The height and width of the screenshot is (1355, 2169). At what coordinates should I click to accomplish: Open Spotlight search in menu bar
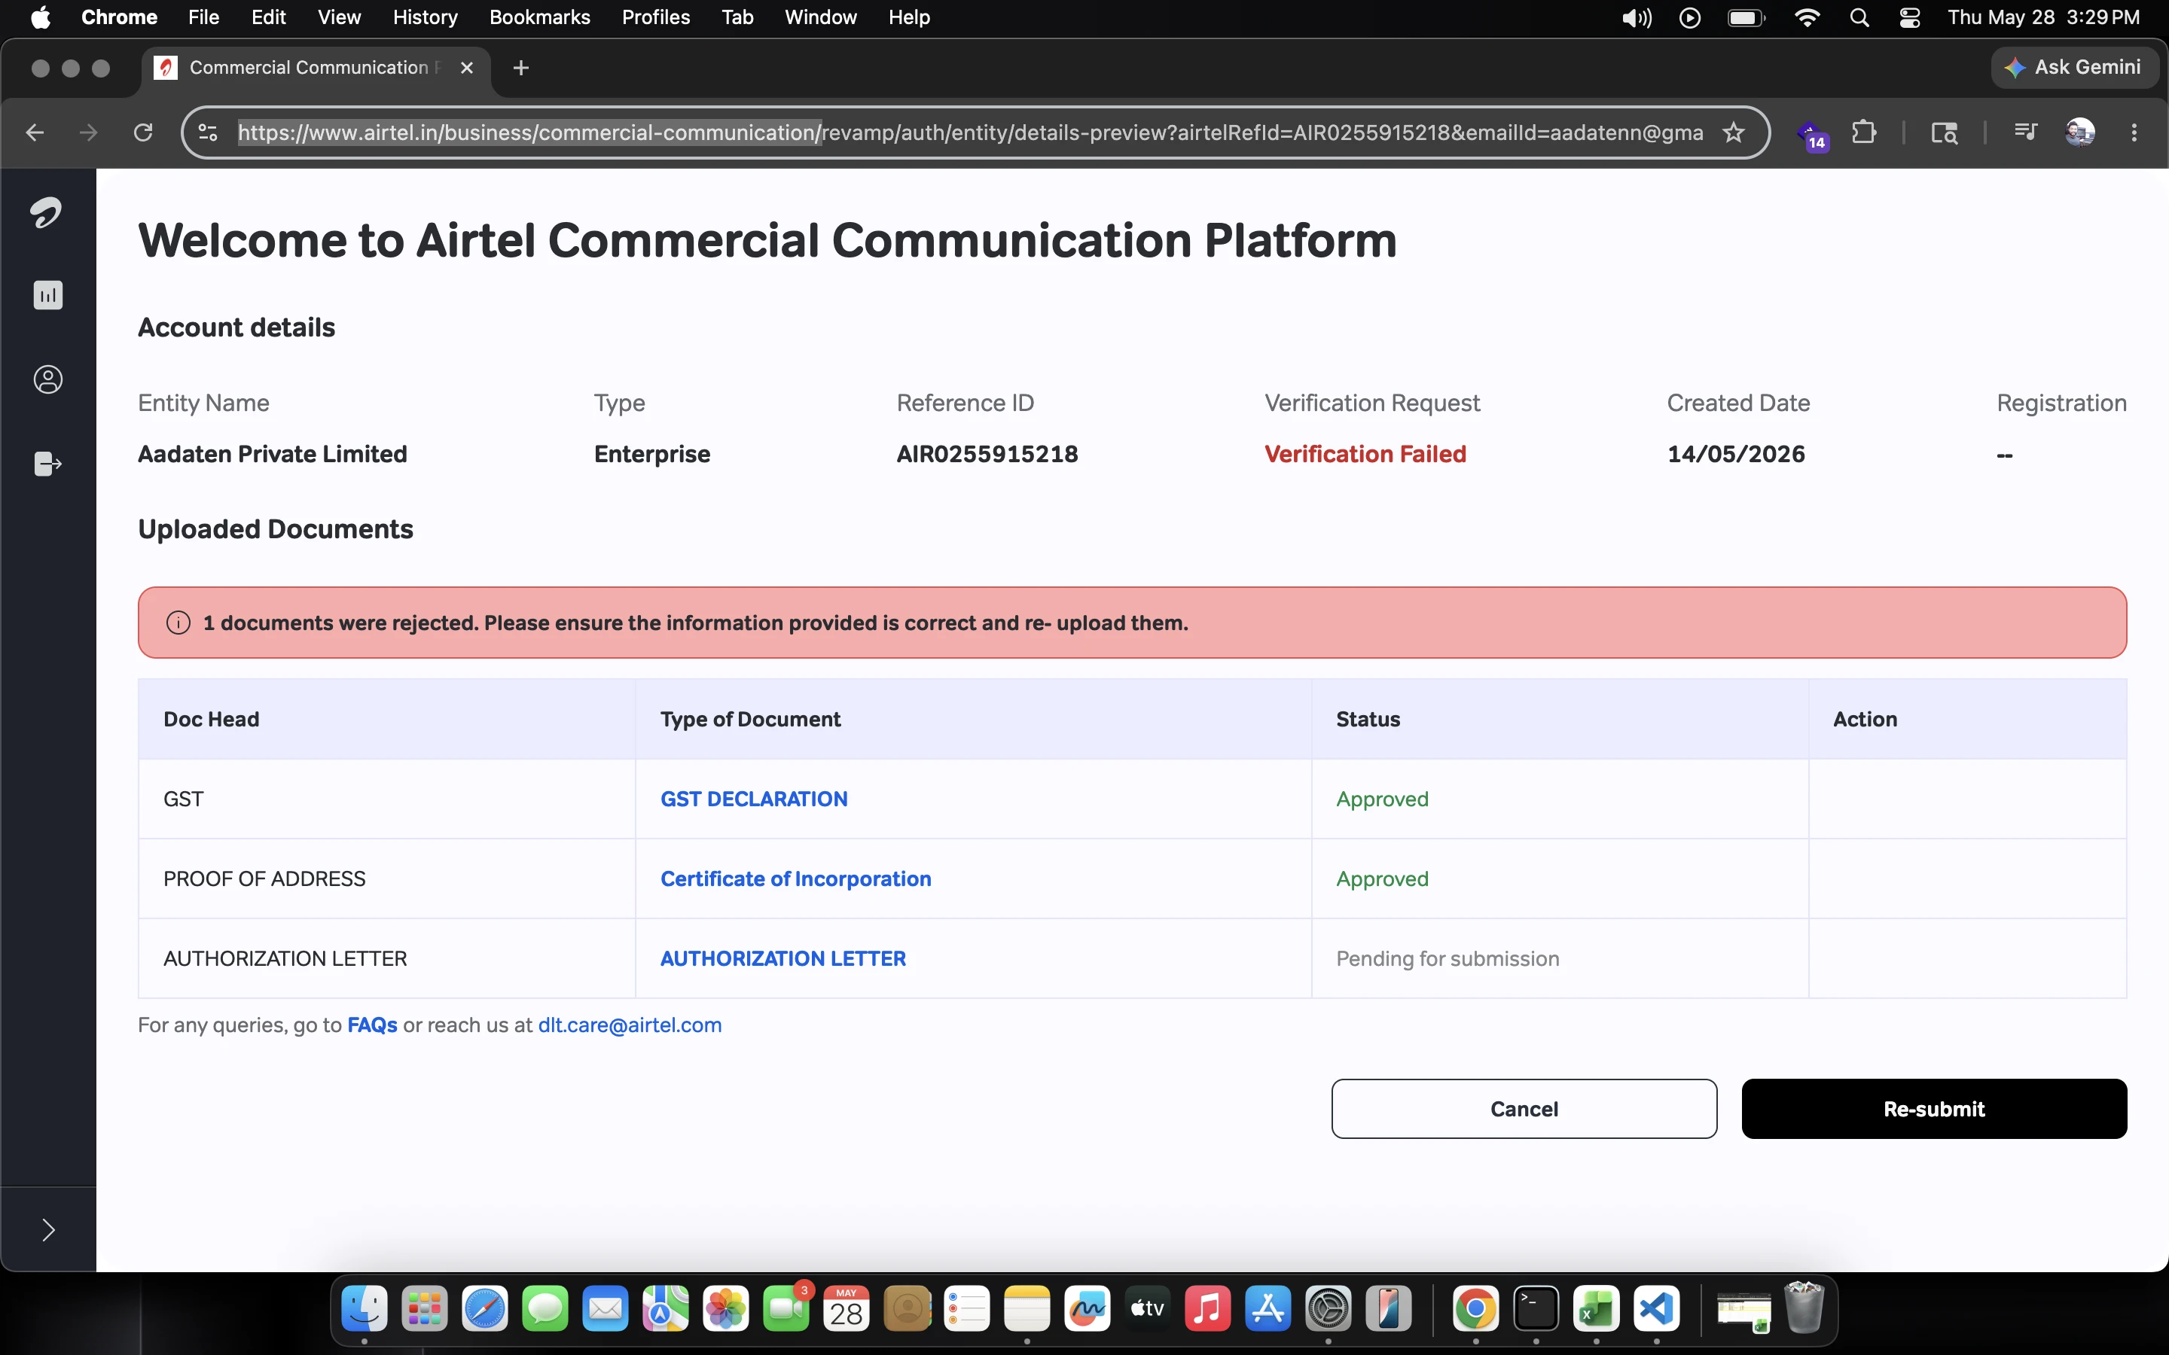1859,18
